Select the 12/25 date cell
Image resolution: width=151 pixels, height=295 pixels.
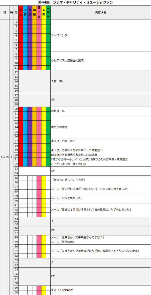click(x=5, y=157)
